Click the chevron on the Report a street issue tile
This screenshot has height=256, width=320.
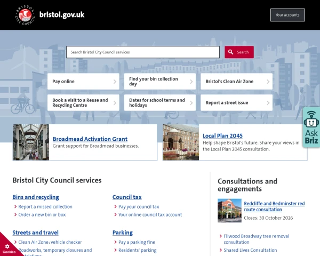click(268, 103)
